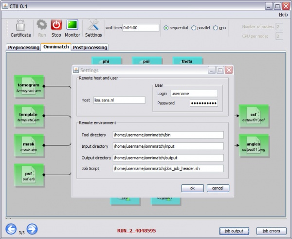The image size is (292, 239).
Task: Select the sequential radio button
Action: tap(166, 28)
